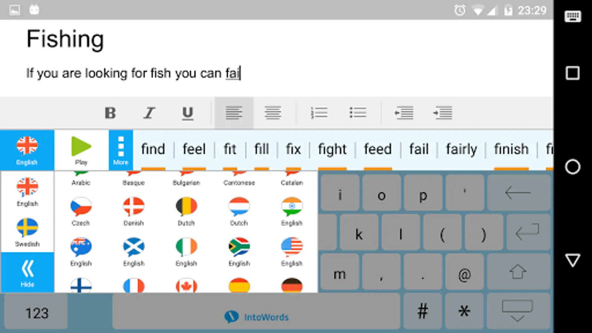Select English with the Australian flag
The image size is (592, 333).
point(81,252)
